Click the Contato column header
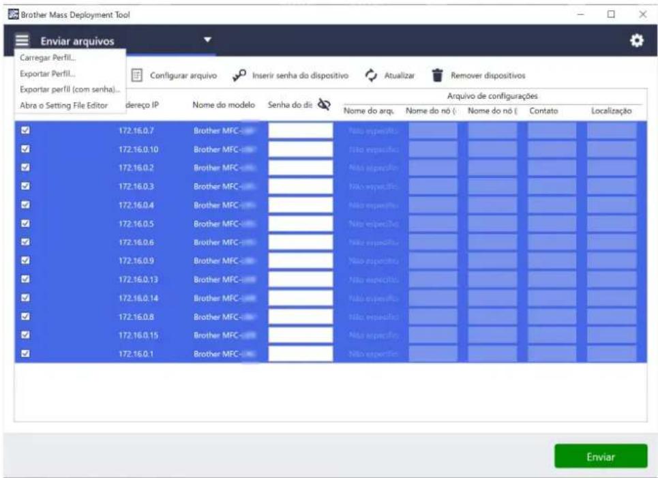 (x=543, y=110)
